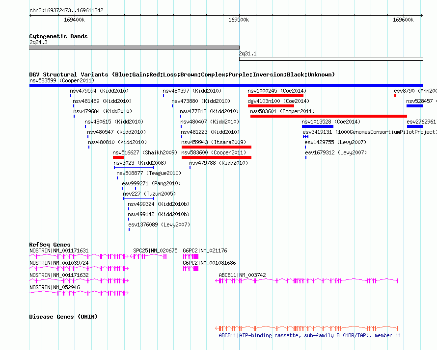
Task: Click the blue nsv1013528 gain bar
Action: click(318, 126)
